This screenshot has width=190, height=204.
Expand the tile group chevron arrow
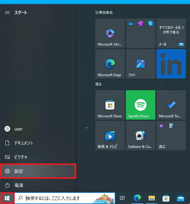tap(86, 128)
